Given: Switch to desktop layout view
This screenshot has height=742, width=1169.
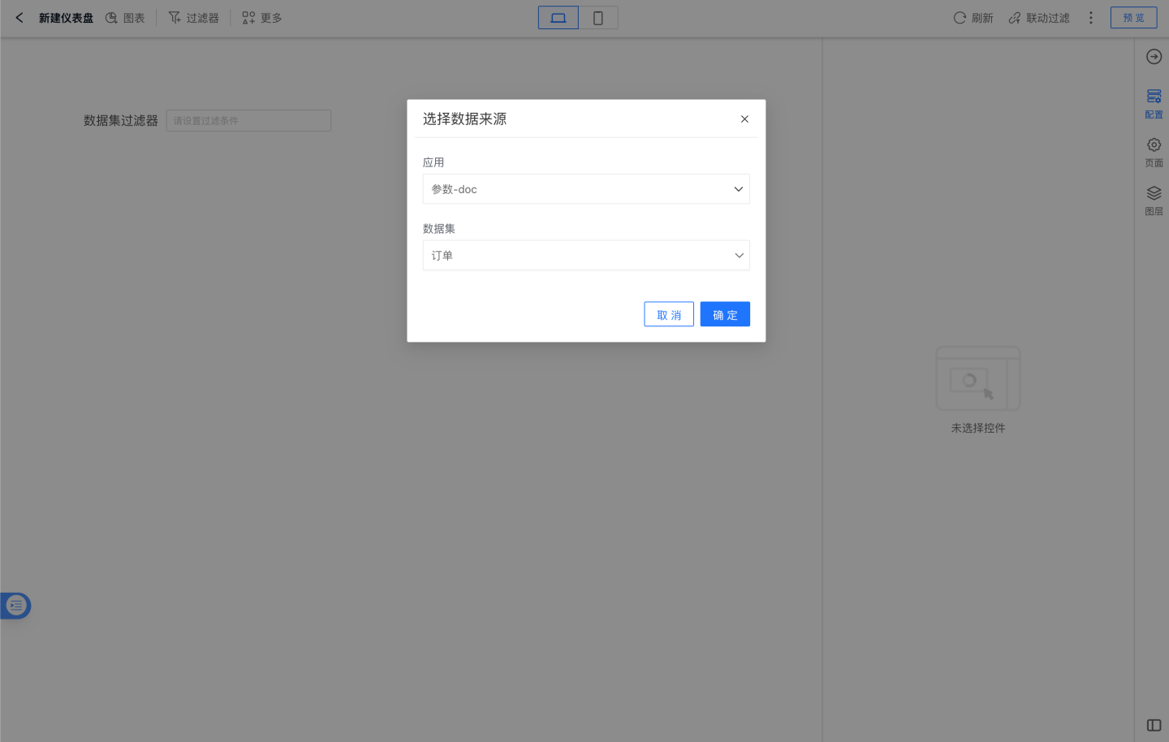Looking at the screenshot, I should (x=559, y=18).
